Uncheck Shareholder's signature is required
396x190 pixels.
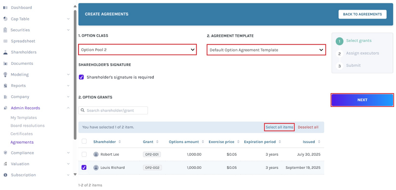81,77
